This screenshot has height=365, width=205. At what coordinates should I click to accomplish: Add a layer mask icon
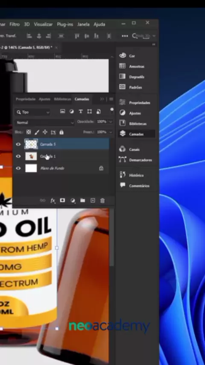(x=62, y=200)
